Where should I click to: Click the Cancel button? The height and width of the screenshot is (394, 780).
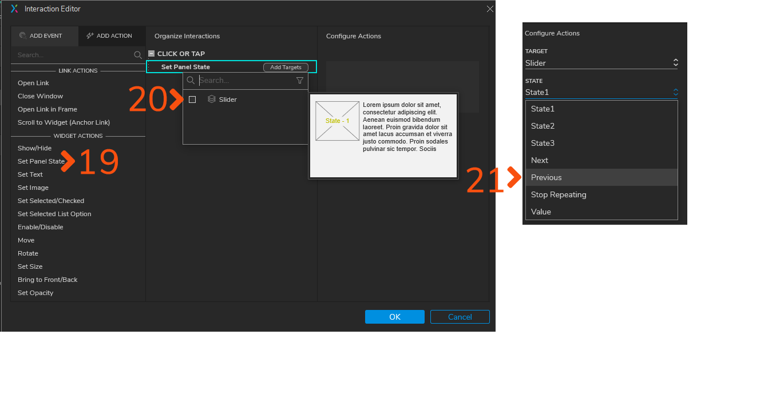460,316
